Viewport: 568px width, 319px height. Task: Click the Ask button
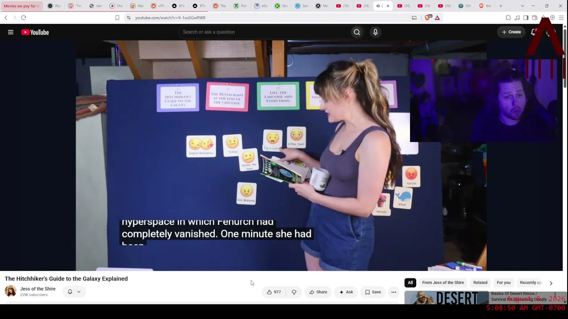click(x=346, y=292)
